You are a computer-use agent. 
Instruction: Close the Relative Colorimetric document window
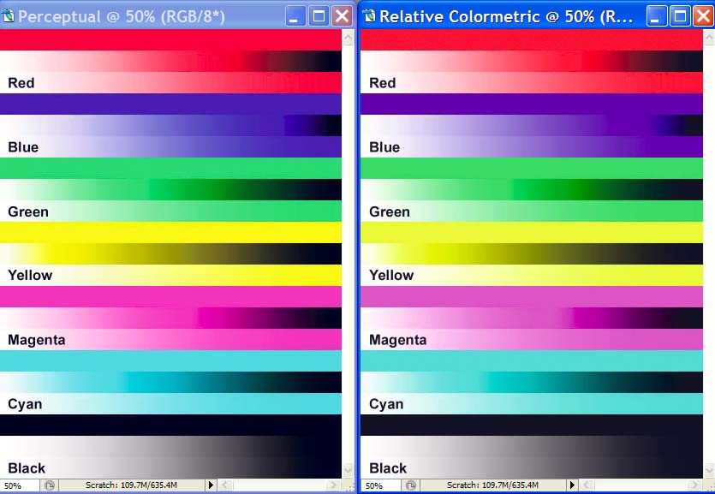(x=703, y=15)
